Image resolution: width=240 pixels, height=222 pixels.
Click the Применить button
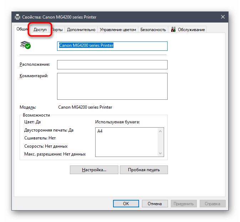click(184, 204)
